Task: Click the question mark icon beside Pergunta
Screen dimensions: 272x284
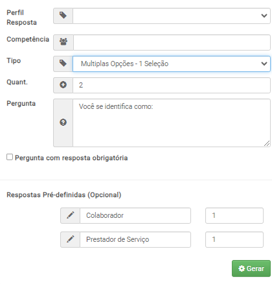Action: (x=63, y=123)
